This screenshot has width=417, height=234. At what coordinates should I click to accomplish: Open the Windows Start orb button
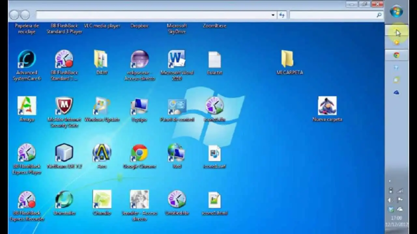click(x=396, y=12)
